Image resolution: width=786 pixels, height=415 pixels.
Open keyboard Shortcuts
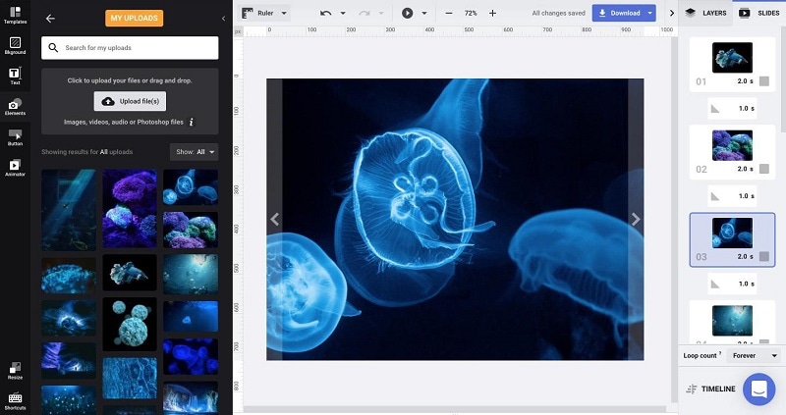[15, 401]
